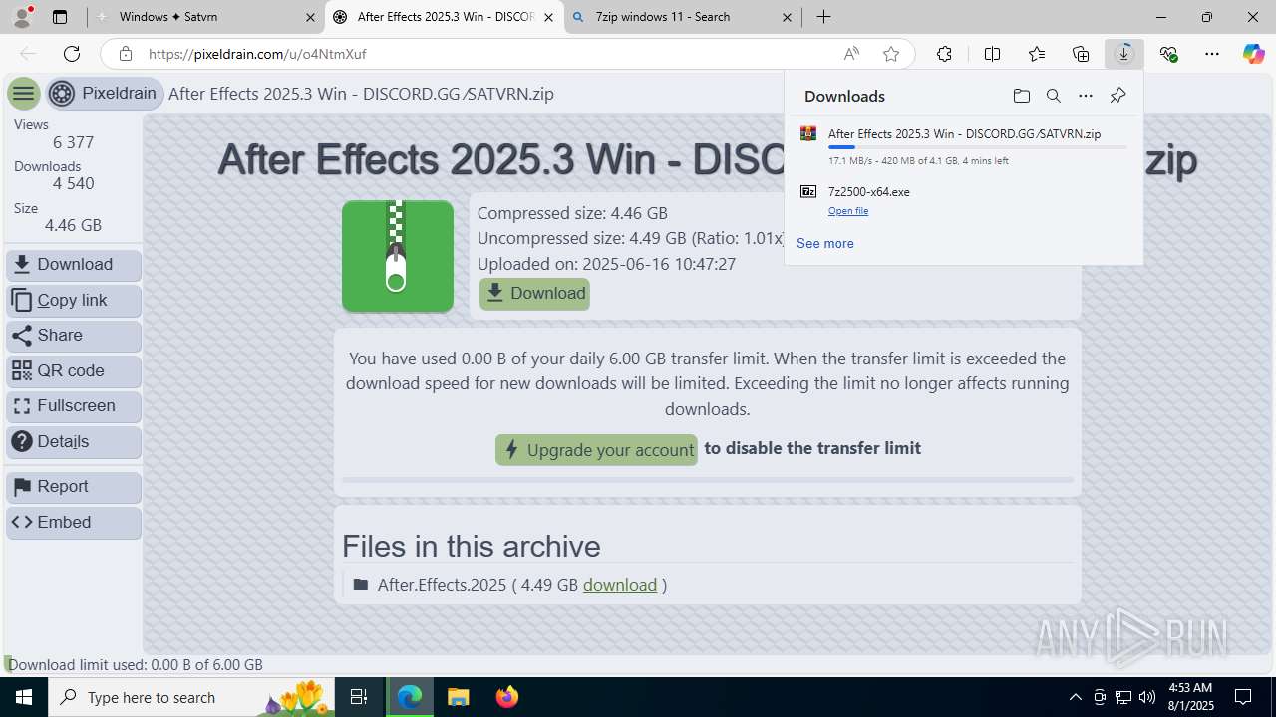The image size is (1276, 717).
Task: Open the Extensions puzzle icon
Action: [x=944, y=54]
